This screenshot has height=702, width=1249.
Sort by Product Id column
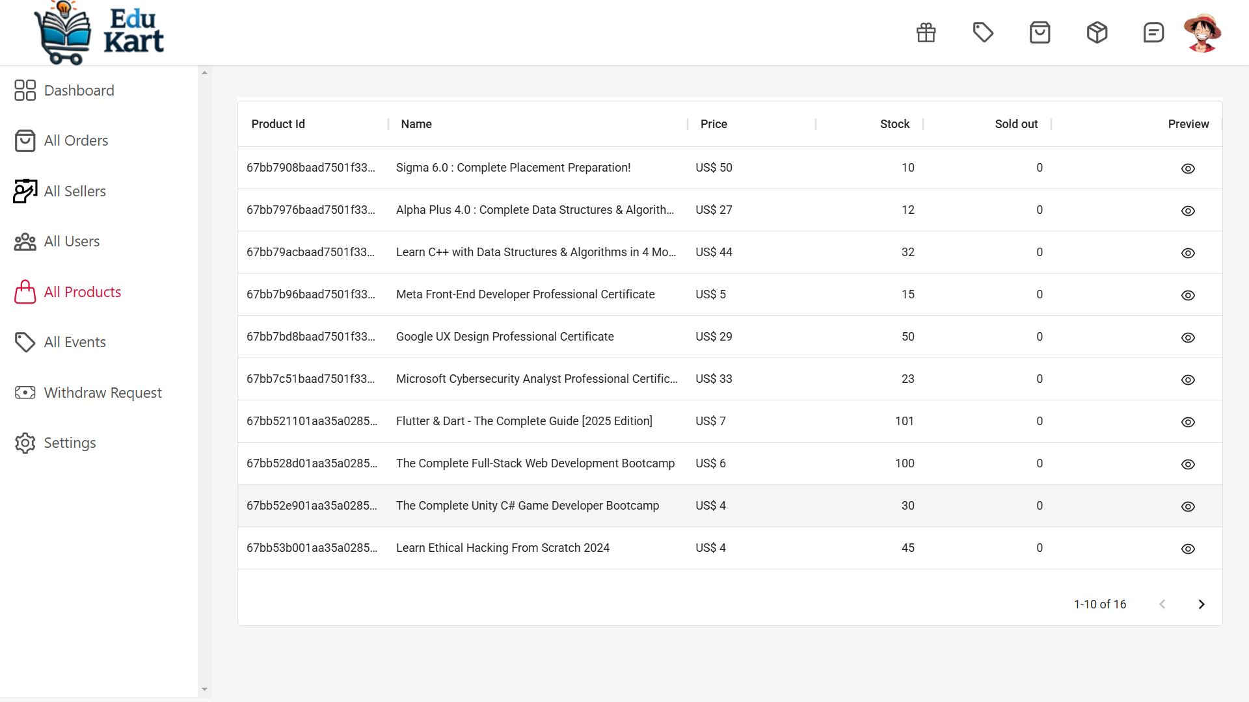[278, 124]
